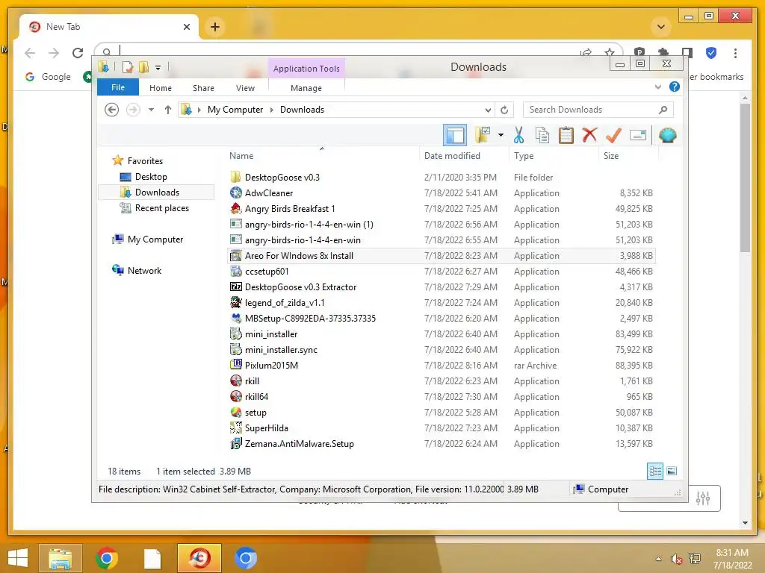
Task: Refresh the Downloads folder view
Action: (504, 110)
